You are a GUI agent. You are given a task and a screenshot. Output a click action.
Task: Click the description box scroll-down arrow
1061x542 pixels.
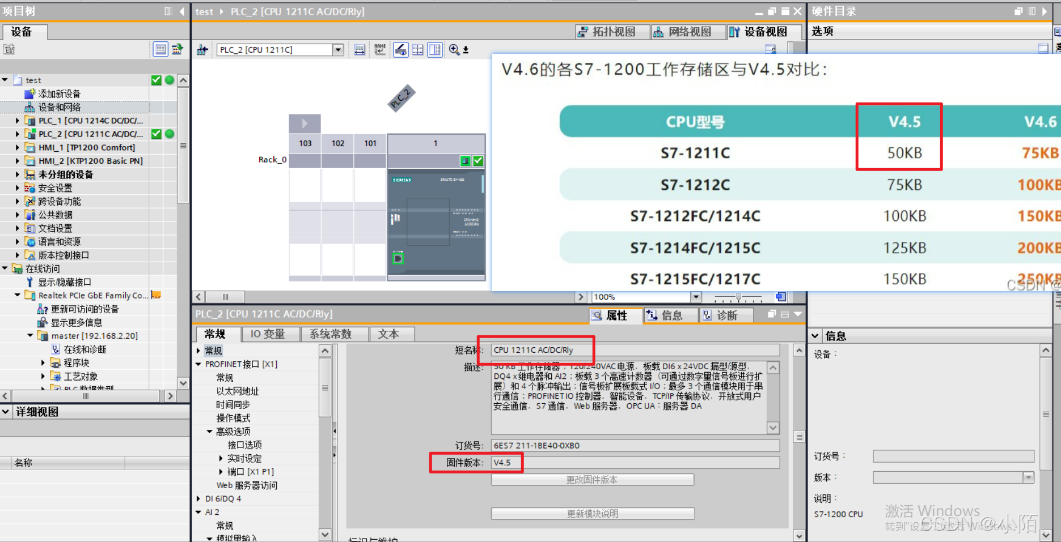[773, 428]
